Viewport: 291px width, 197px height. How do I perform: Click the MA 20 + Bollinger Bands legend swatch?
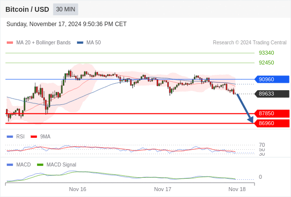point(10,43)
